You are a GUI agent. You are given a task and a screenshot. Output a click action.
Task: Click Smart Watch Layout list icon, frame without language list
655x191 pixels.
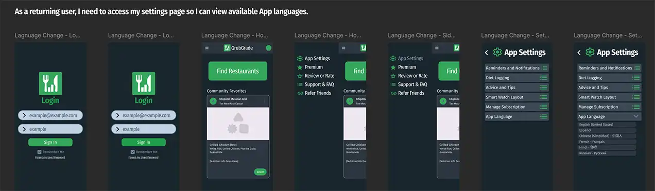pos(544,97)
